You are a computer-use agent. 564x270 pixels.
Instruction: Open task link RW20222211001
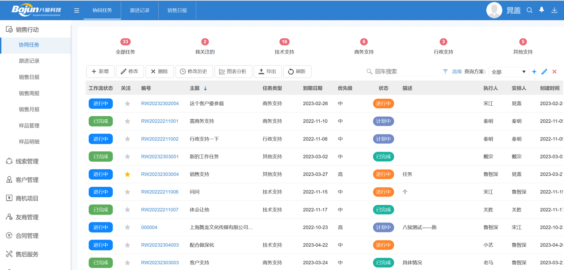(160, 121)
